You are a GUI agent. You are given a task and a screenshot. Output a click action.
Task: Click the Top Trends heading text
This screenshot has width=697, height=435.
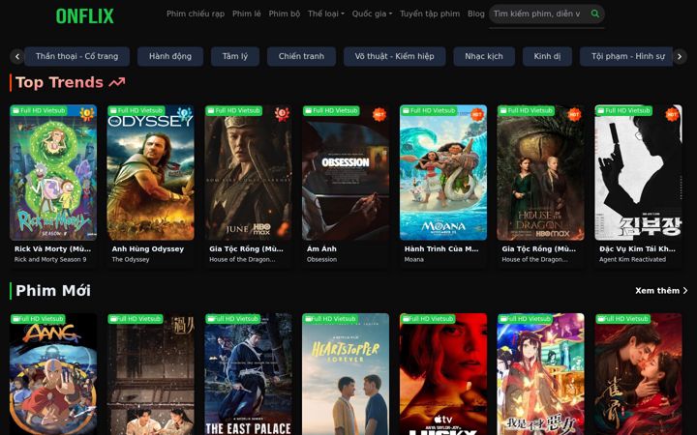tap(60, 82)
